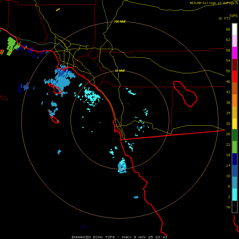Click the 54 scale value
The width and height of the screenshot is (239, 239).
pos(228,61)
